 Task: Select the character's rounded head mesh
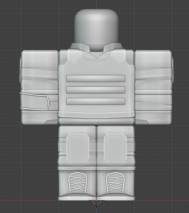point(96,30)
